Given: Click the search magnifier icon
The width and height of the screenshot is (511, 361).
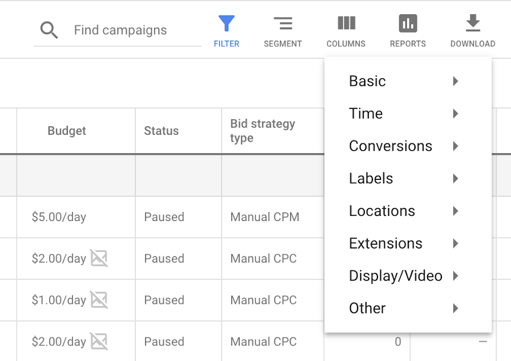Looking at the screenshot, I should click(x=50, y=30).
